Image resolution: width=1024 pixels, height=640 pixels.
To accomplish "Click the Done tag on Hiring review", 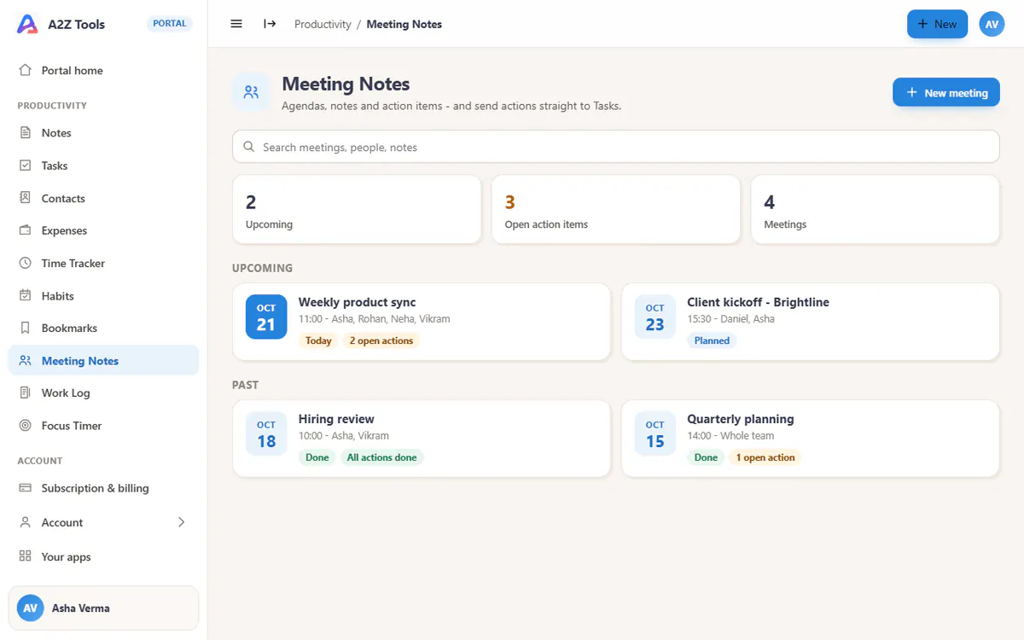I will click(317, 457).
